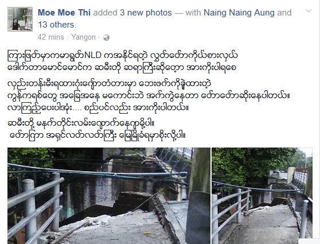
Task: Open the '3 new photos' album link
Action: [146, 13]
